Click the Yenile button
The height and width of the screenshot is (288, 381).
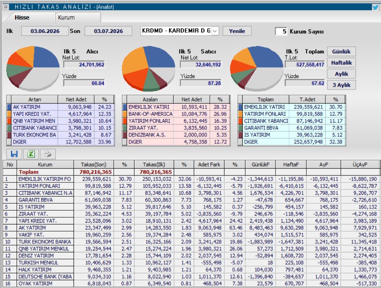coord(237,31)
